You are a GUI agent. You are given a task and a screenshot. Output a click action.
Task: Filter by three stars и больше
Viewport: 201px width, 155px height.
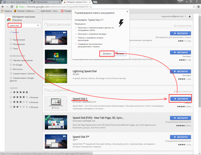[x=11, y=102]
